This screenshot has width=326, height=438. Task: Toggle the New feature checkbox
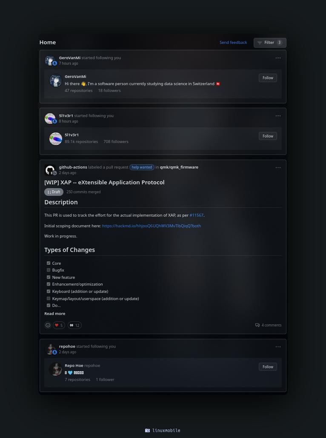click(49, 277)
